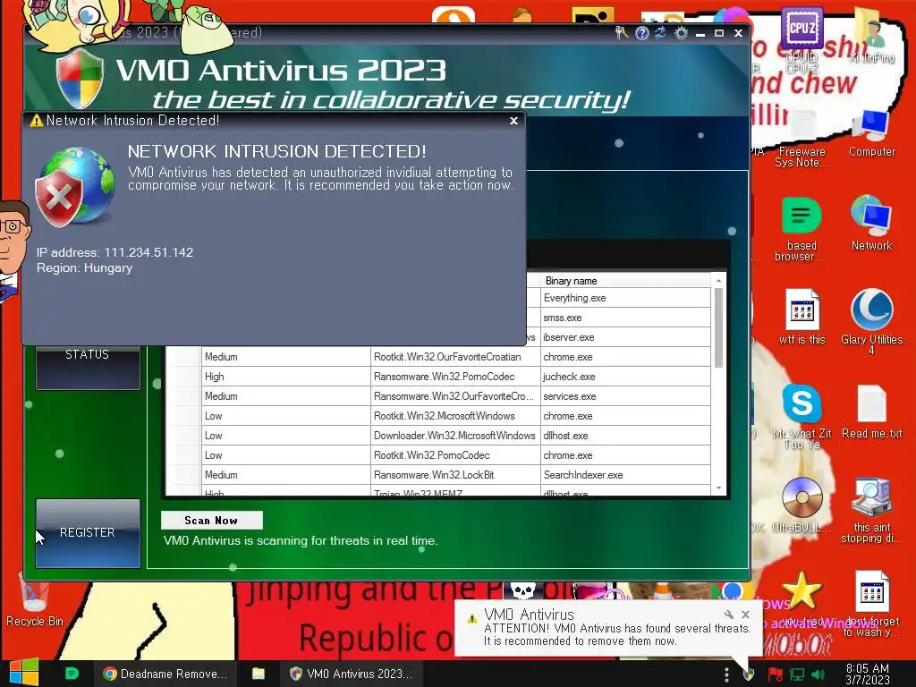Image resolution: width=916 pixels, height=687 pixels.
Task: Open the settings gear icon in title bar
Action: pos(681,33)
